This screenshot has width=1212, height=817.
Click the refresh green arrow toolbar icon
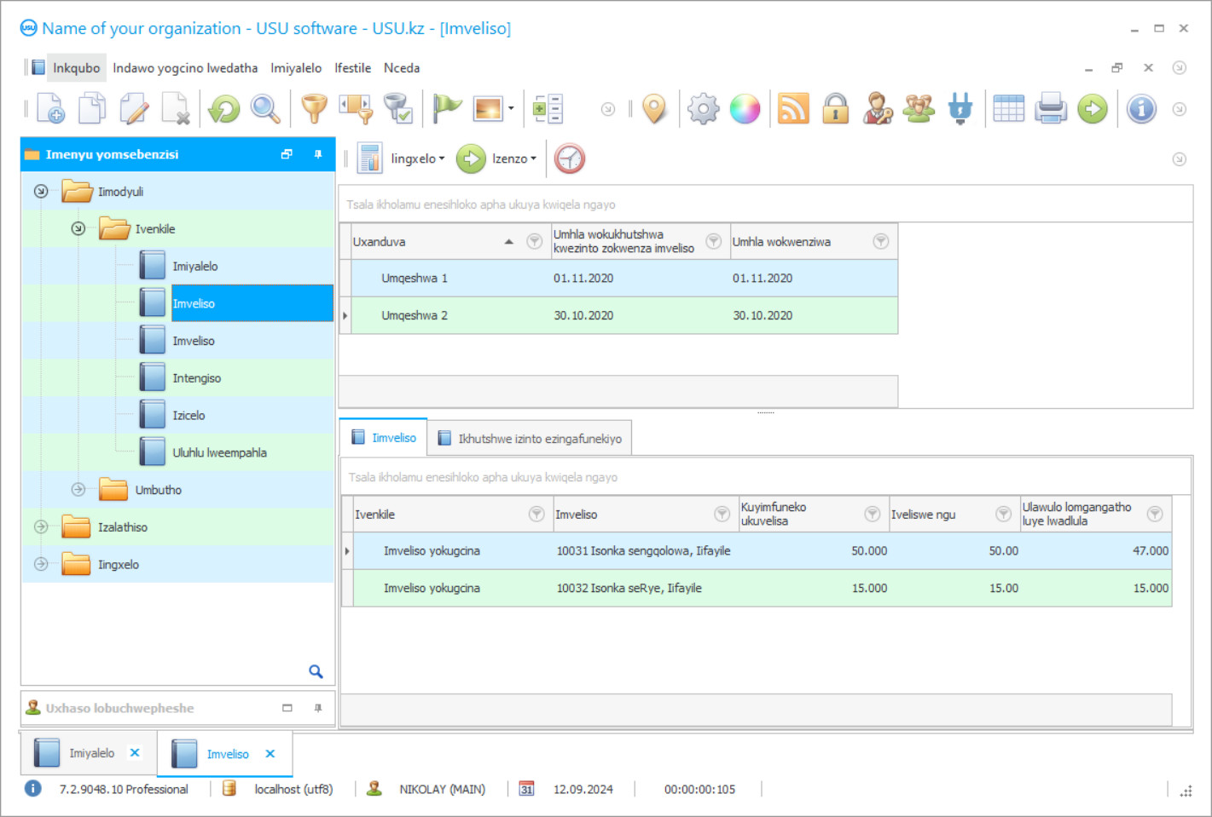224,109
